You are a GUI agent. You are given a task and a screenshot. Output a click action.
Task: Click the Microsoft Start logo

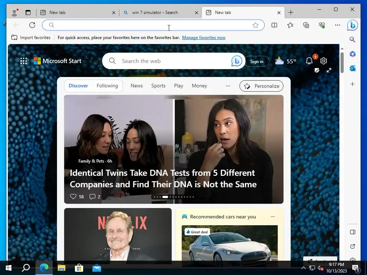[58, 61]
